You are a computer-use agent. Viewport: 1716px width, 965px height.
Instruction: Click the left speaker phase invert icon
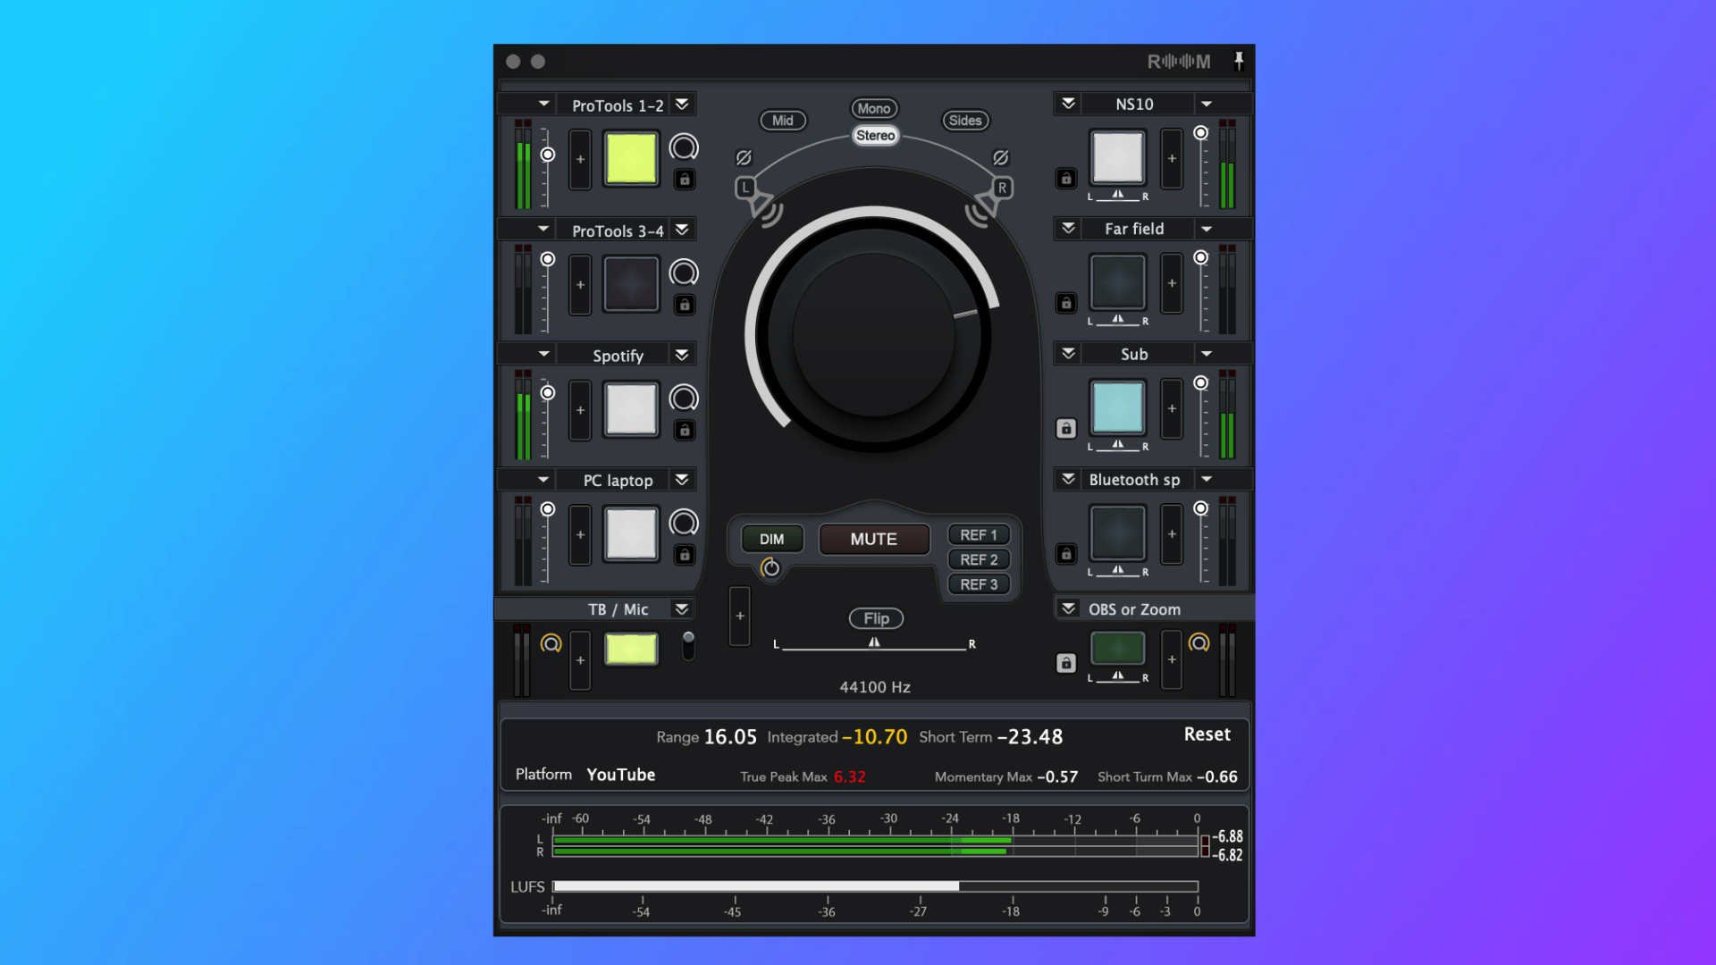[x=744, y=157]
